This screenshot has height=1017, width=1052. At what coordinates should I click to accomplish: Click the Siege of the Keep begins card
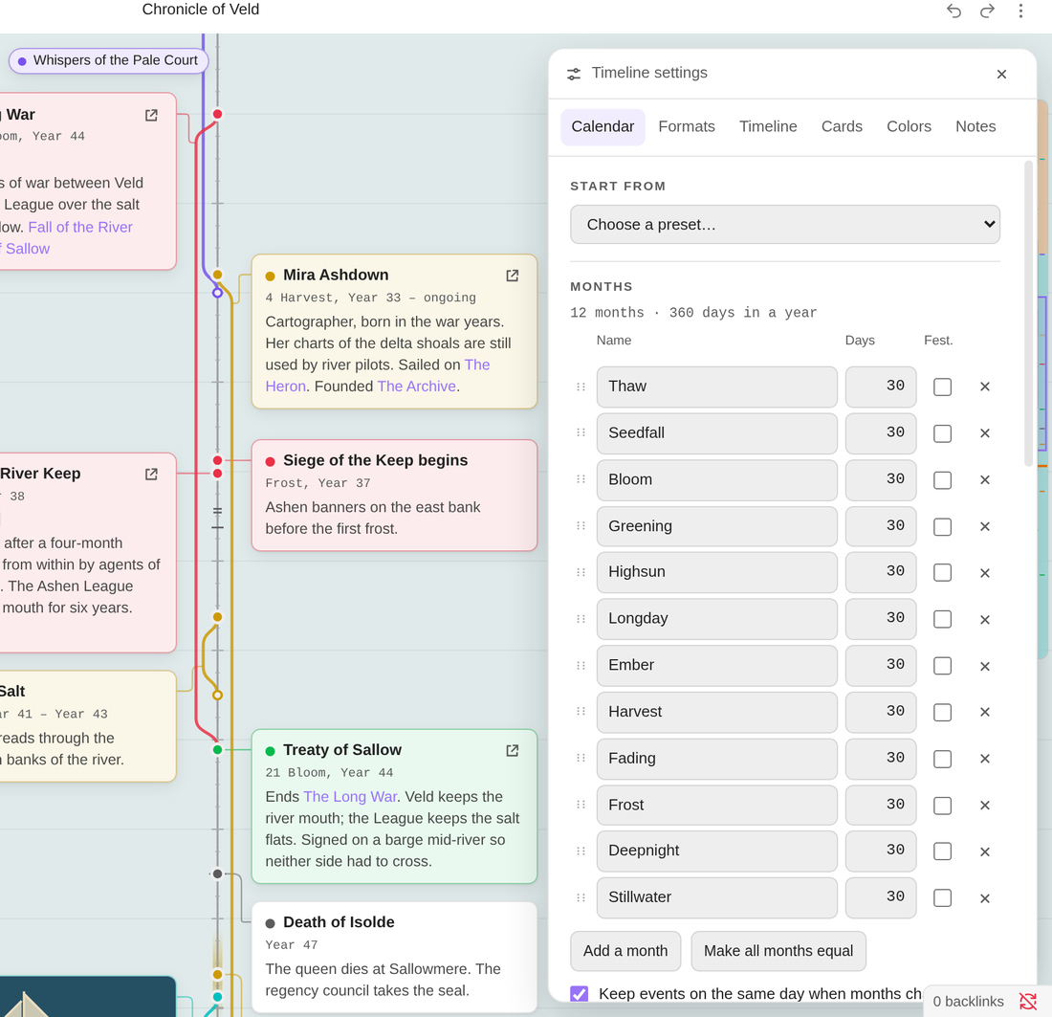(x=394, y=496)
